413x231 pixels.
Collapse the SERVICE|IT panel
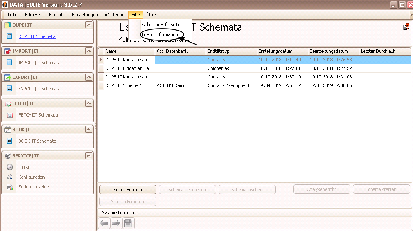pos(89,156)
